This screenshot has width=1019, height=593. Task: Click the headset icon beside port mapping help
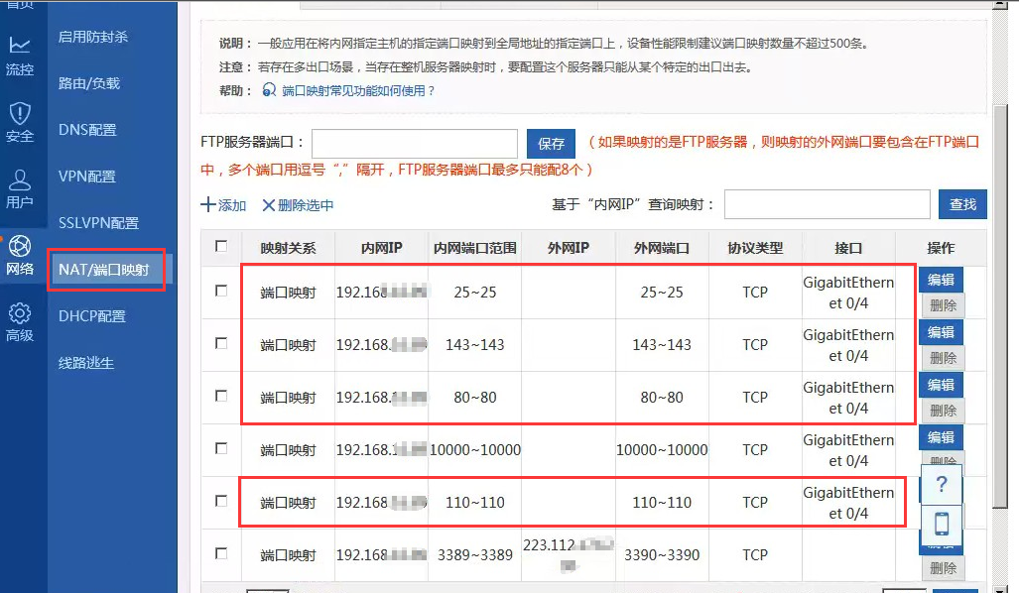pyautogui.click(x=269, y=90)
